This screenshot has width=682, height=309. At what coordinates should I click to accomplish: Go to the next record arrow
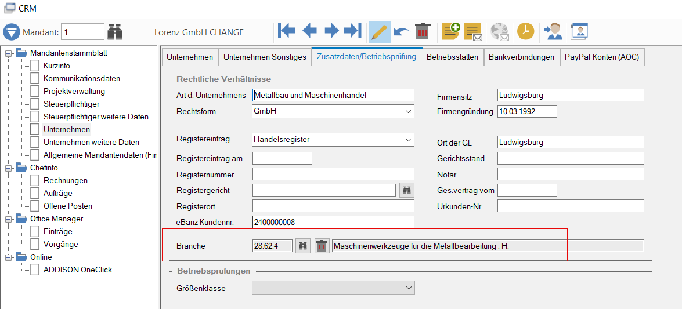tap(332, 31)
